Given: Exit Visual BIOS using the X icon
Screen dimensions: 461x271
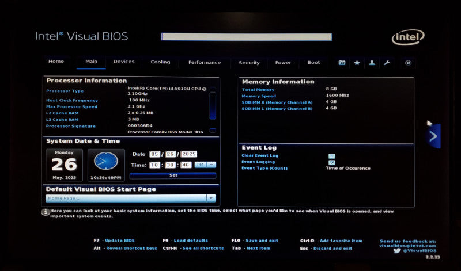Looking at the screenshot, I should (408, 63).
